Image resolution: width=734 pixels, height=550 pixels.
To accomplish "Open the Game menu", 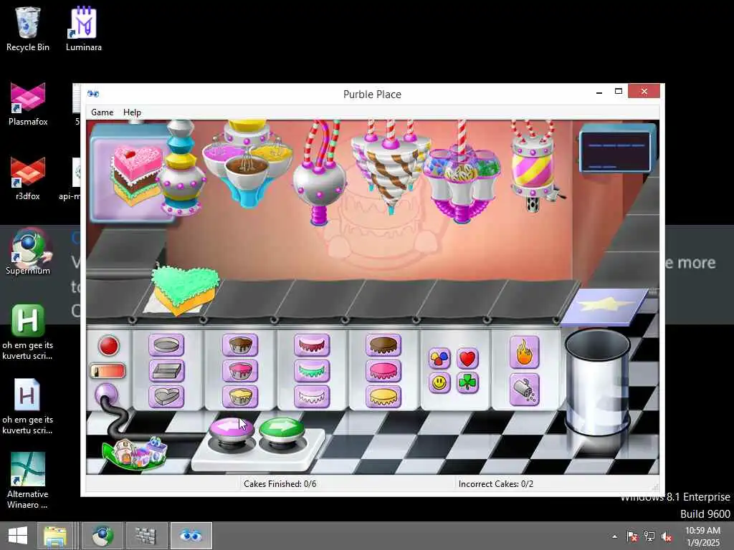I will point(102,112).
